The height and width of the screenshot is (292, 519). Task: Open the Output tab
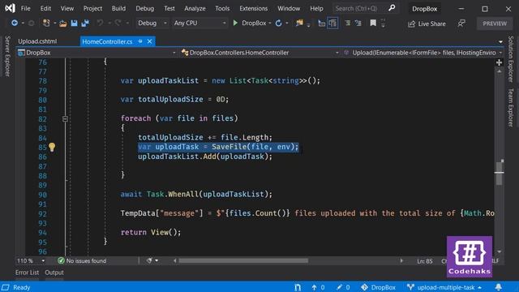coord(54,273)
